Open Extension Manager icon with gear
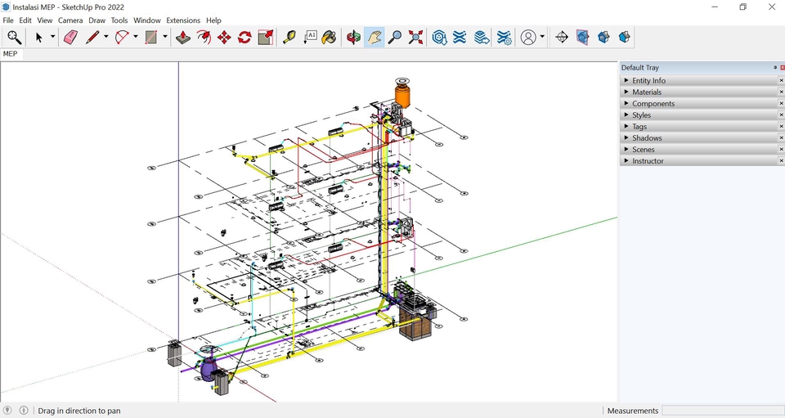The height and width of the screenshot is (418, 785). coord(504,37)
